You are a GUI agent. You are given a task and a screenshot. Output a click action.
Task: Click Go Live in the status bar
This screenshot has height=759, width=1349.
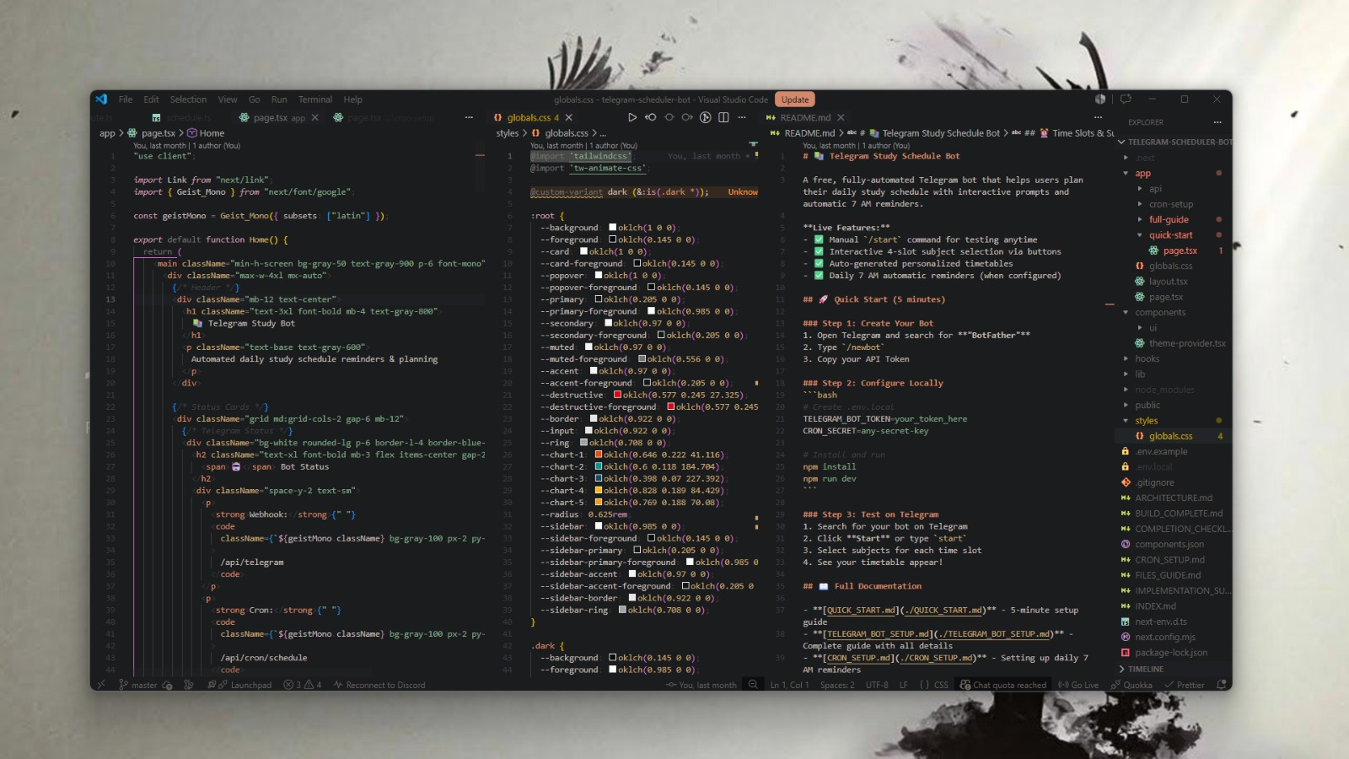pos(1078,685)
